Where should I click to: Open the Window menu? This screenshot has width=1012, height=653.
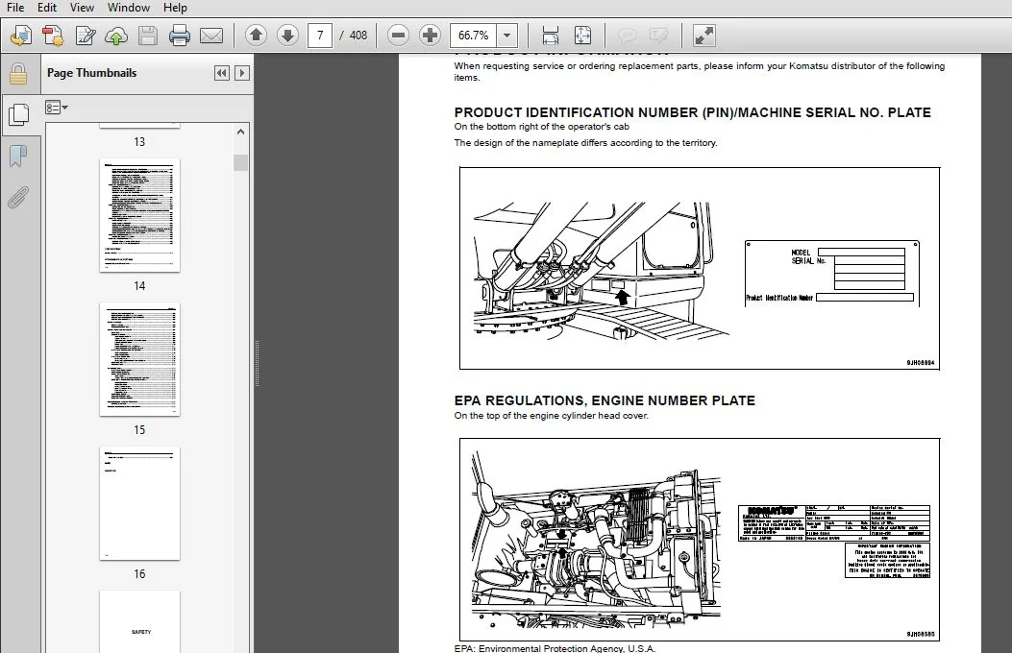tap(129, 8)
